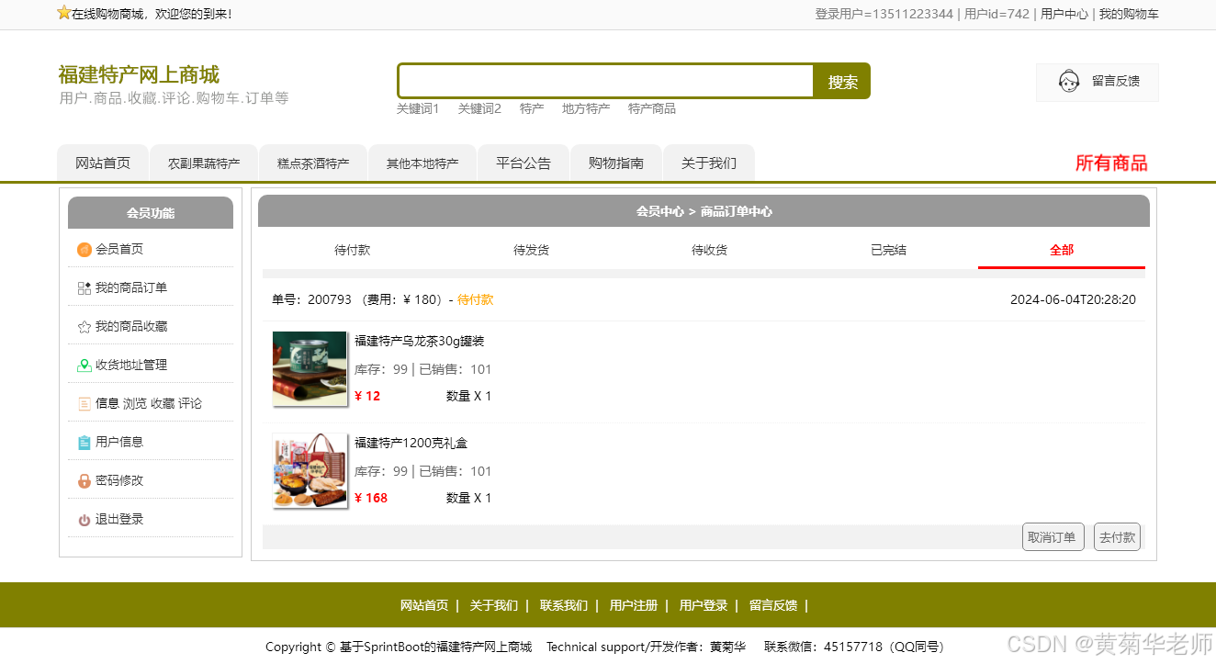Screen dimensions: 1216x664
Task: Click the 特产商品 keyword link
Action: click(x=652, y=108)
